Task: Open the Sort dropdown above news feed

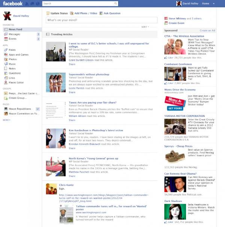Action: tap(145, 27)
